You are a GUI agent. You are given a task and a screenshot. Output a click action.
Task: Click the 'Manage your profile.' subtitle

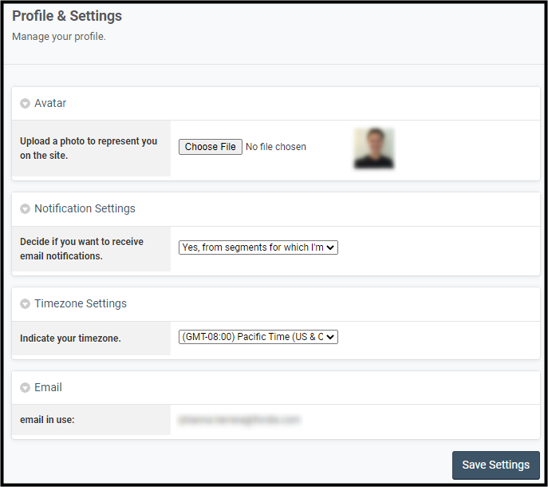pyautogui.click(x=59, y=37)
